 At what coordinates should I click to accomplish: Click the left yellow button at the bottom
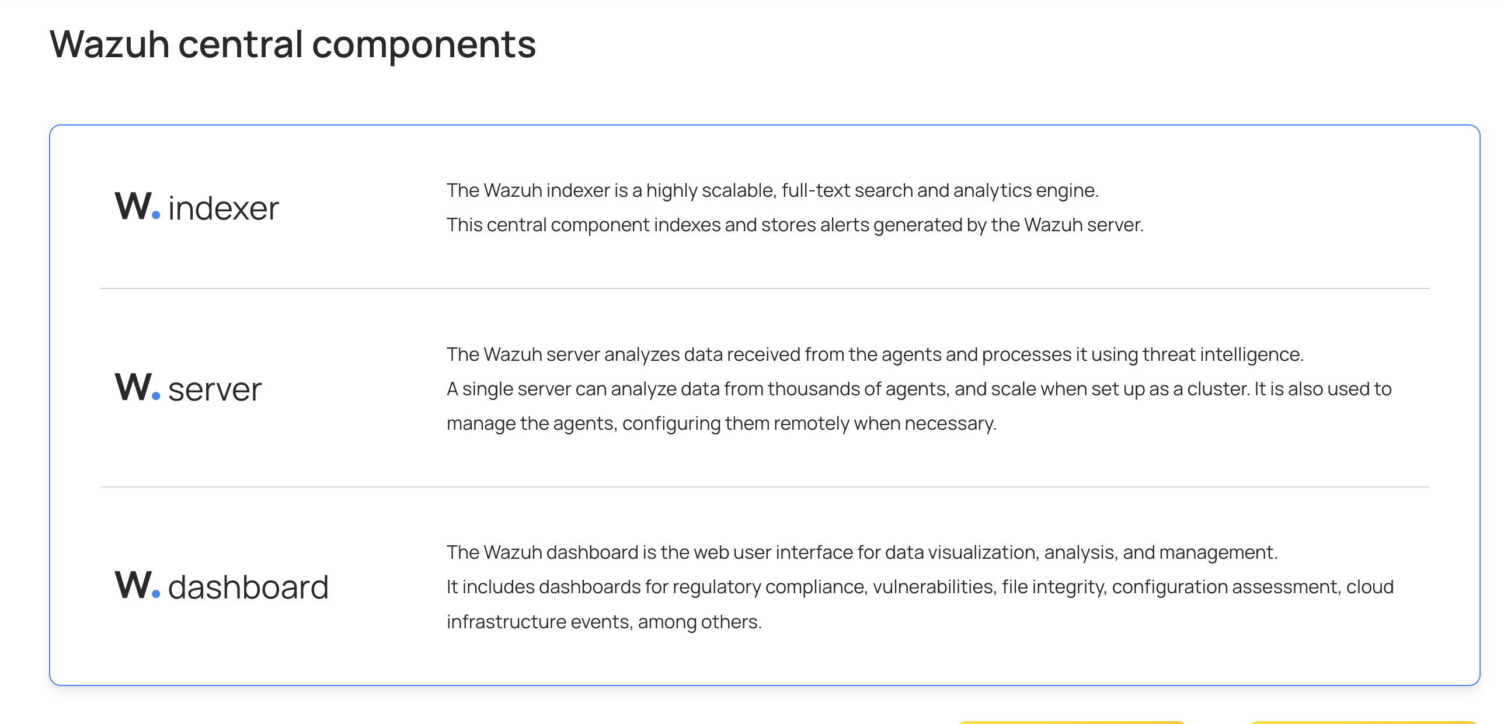click(1071, 722)
